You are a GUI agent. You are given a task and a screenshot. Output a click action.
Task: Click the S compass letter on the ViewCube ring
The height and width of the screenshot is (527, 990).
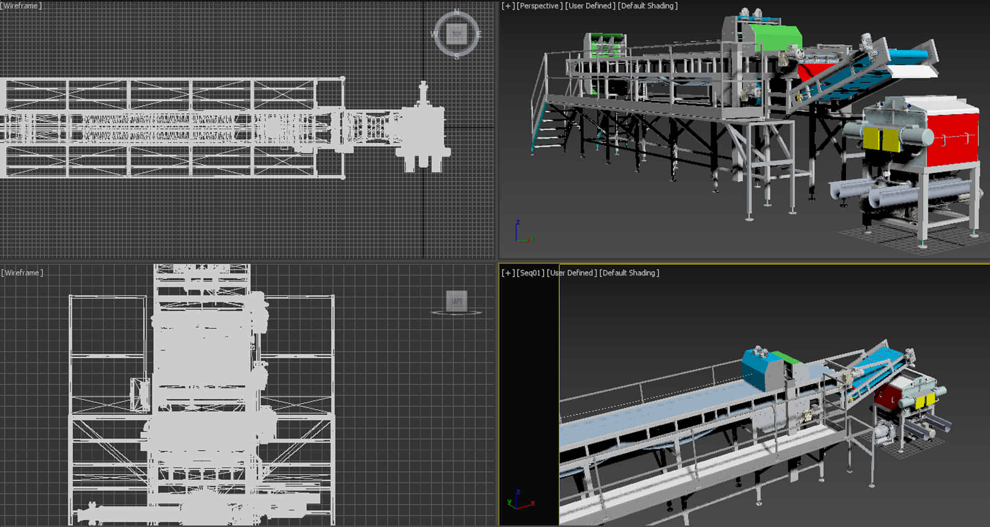[456, 56]
